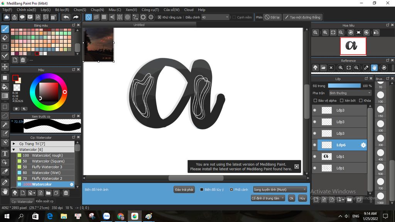The height and width of the screenshot is (222, 395).
Task: Open the Lớp(L) menu
Action: [46, 10]
